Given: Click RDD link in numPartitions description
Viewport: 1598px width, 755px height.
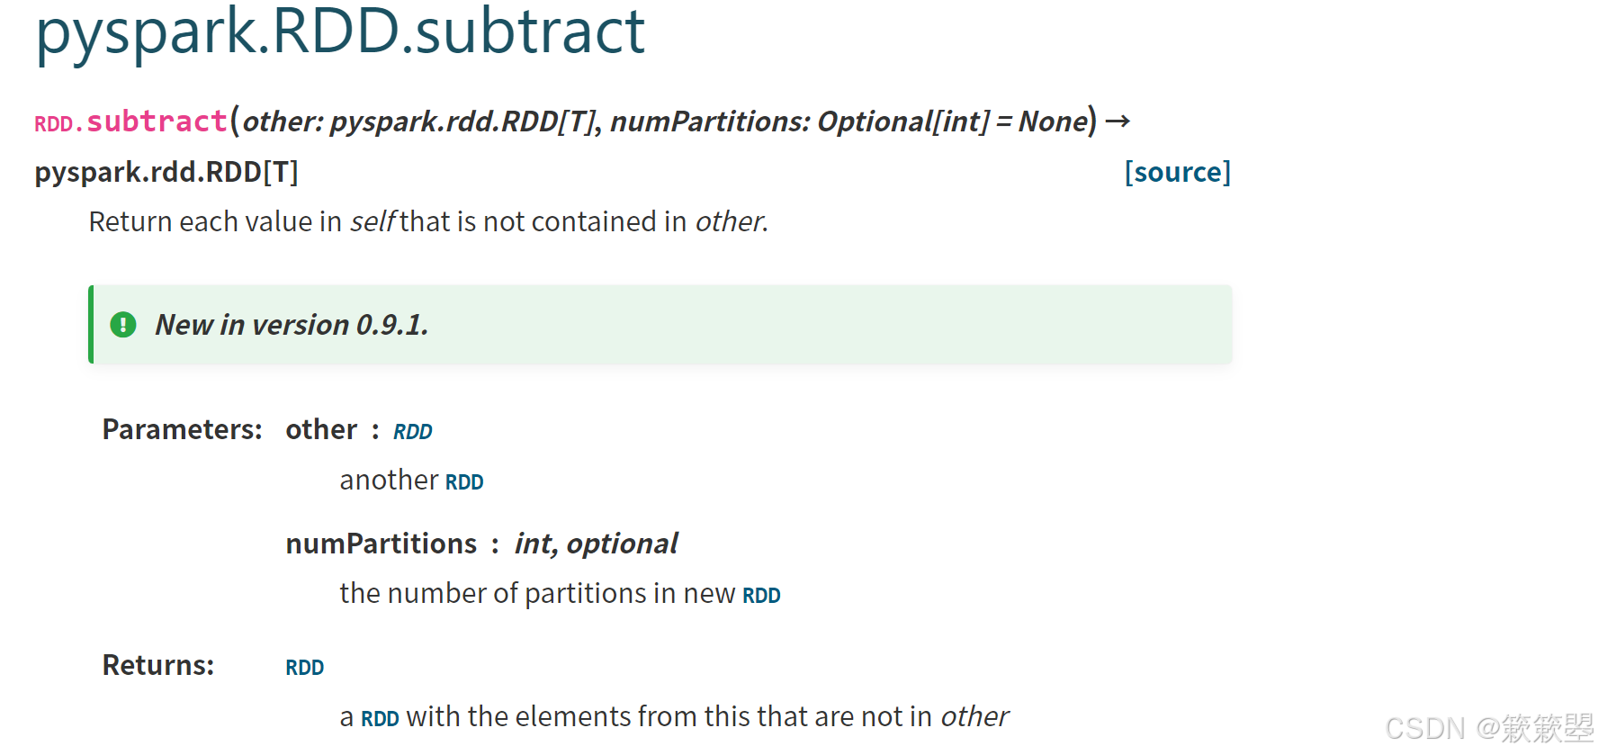Looking at the screenshot, I should point(761,596).
